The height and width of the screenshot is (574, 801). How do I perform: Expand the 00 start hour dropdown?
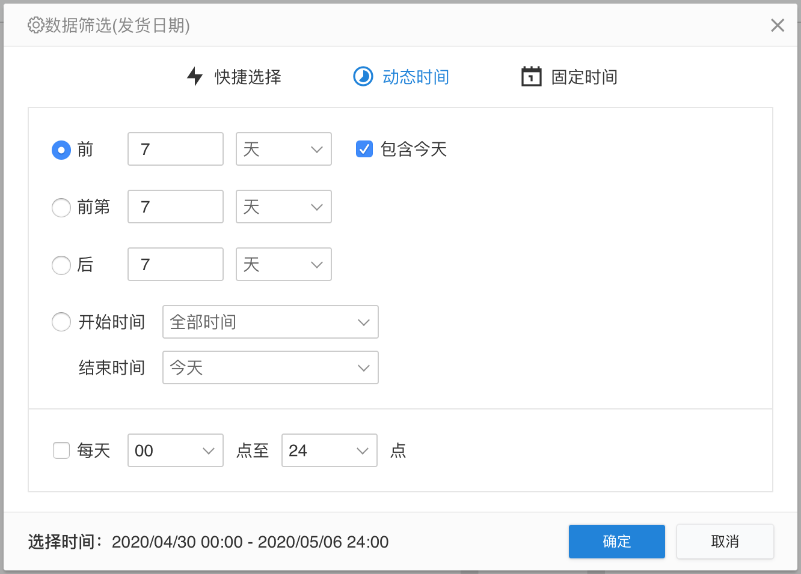tap(175, 451)
